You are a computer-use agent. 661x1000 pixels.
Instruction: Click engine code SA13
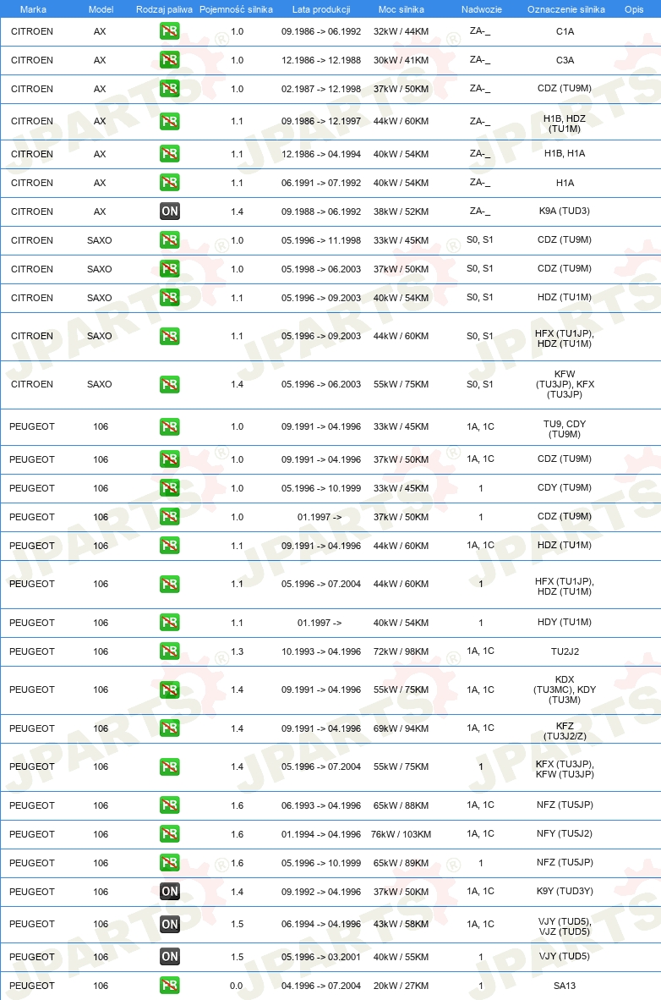pos(565,986)
